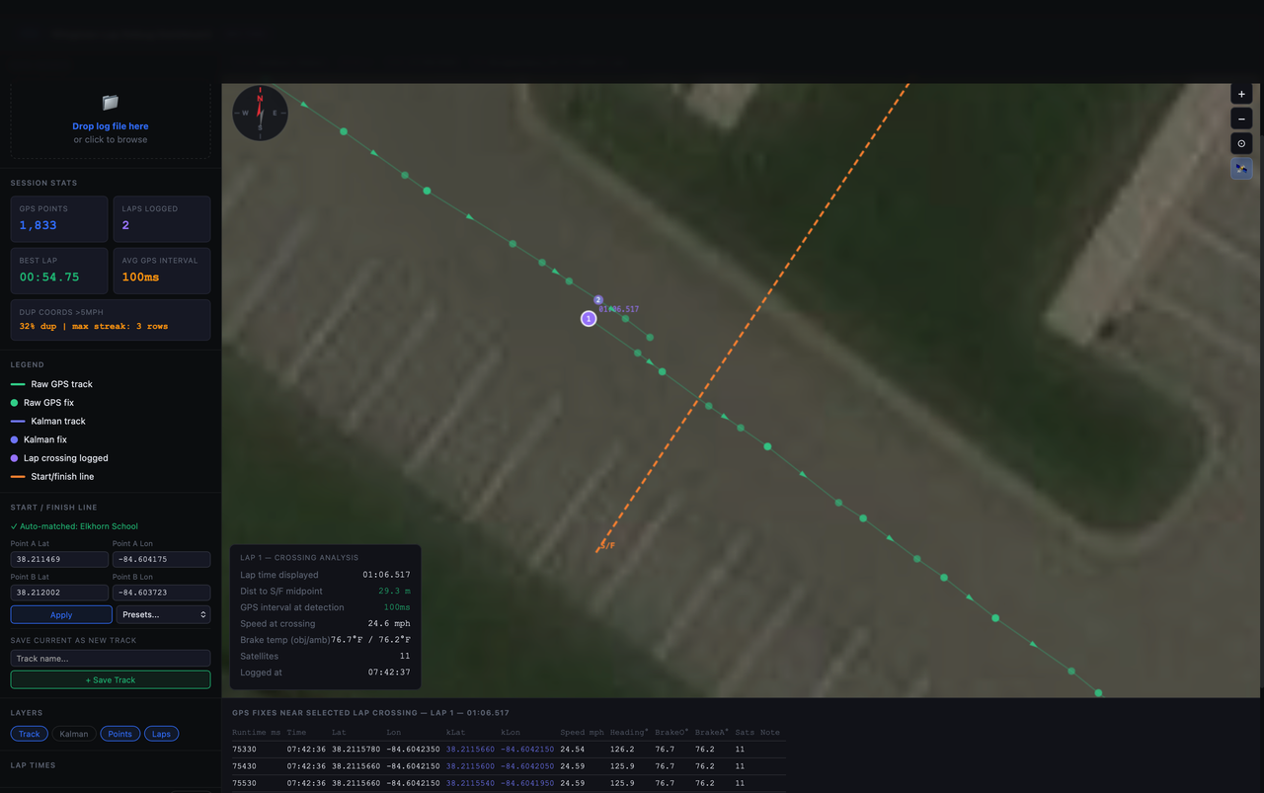Click speed at crossing 24.6 mph

[x=389, y=624]
